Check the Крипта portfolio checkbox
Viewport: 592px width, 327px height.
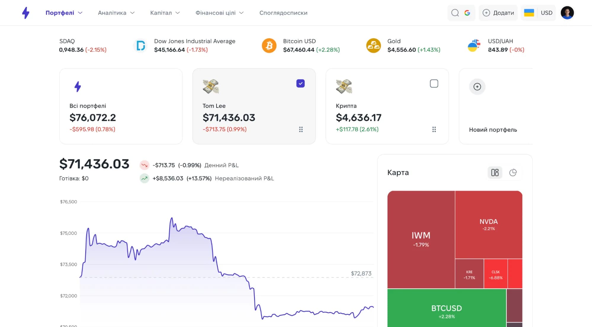click(434, 83)
